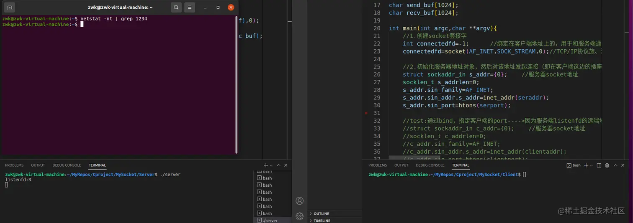633x223 pixels.
Task: Click the search icon in GNOME Terminal
Action: 176,8
